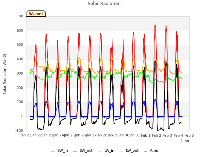Toggle the Rnet legend entry

pyautogui.click(x=151, y=150)
